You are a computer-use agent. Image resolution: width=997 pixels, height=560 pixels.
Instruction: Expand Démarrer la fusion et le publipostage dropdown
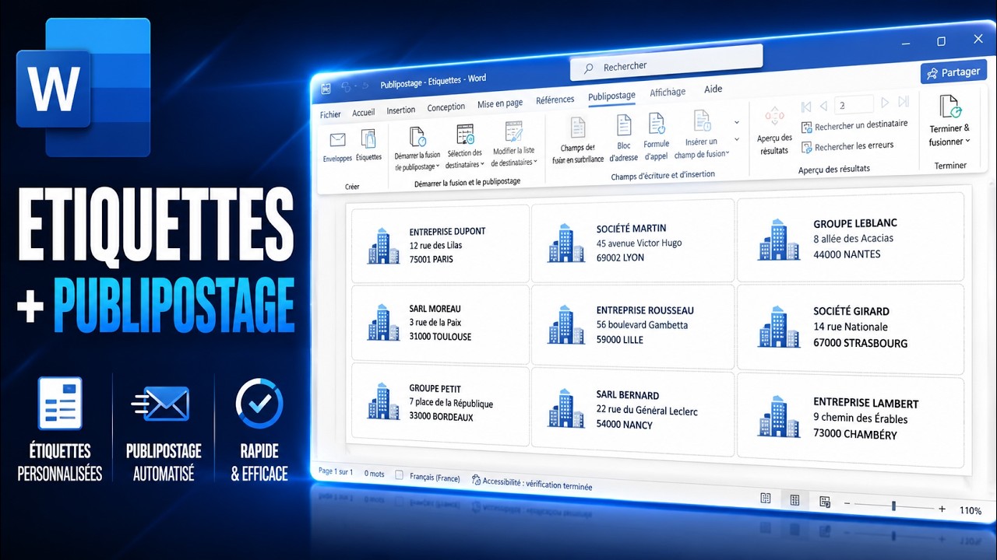click(417, 149)
